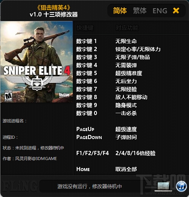Image resolution: width=189 pixels, height=197 pixels.
Task: Click the blue music note icon
Action: [181, 187]
